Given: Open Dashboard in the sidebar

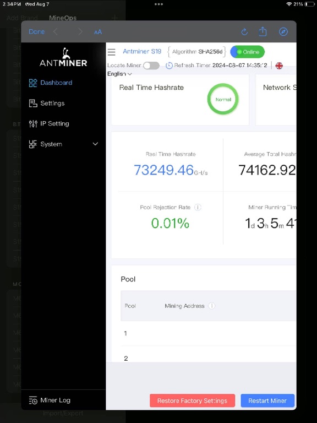Looking at the screenshot, I should (56, 83).
